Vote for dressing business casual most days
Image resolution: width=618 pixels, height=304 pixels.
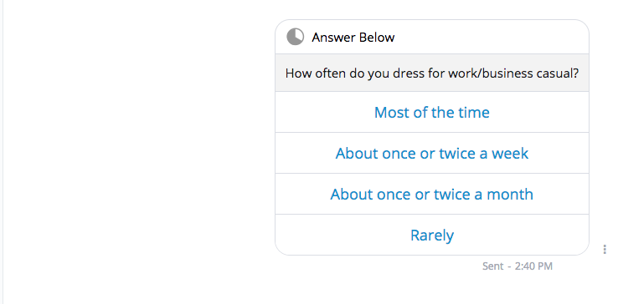click(x=432, y=112)
